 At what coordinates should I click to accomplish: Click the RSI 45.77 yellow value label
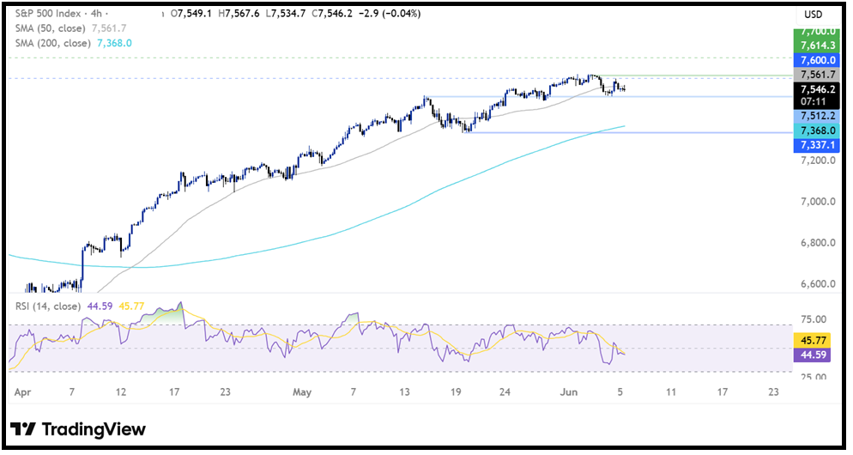[814, 340]
